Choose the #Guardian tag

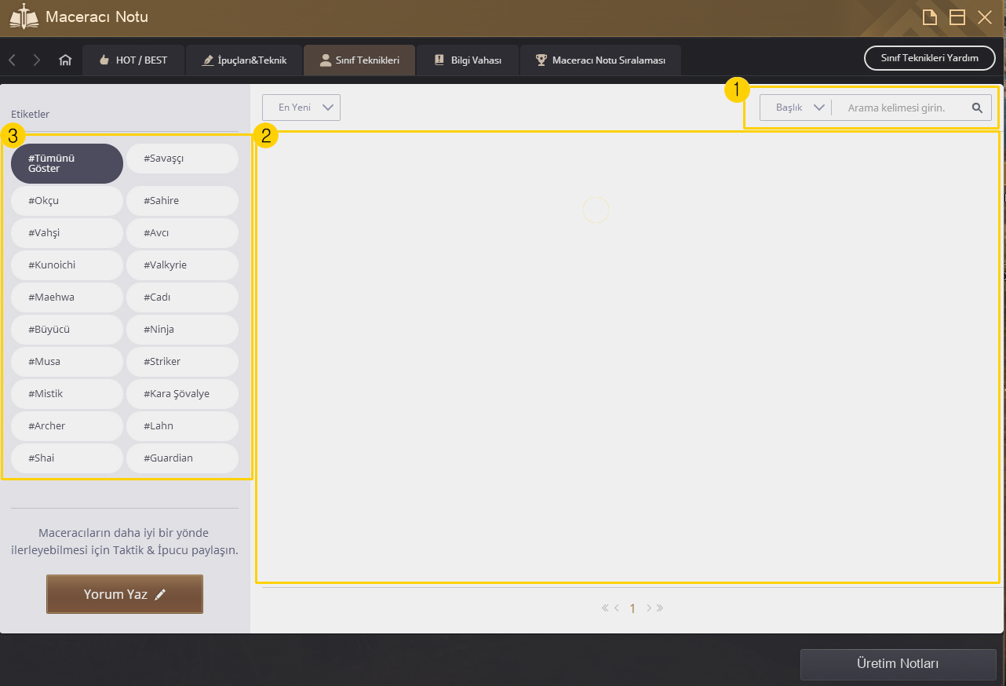click(182, 458)
